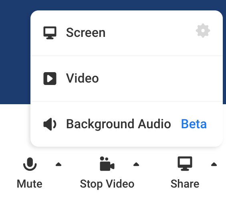Screen dimensions: 226x198
Task: Click the Mute text label
Action: (x=30, y=184)
